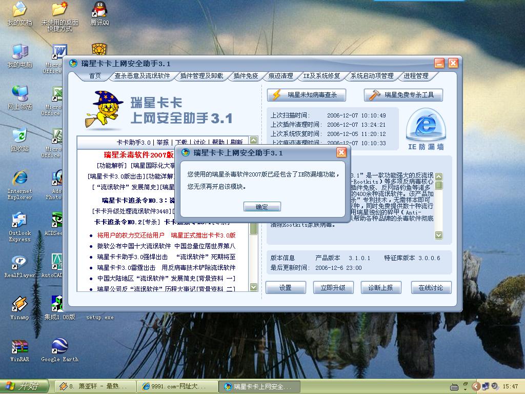Open the 痕迹清理 tab
The height and width of the screenshot is (394, 525).
(x=280, y=76)
